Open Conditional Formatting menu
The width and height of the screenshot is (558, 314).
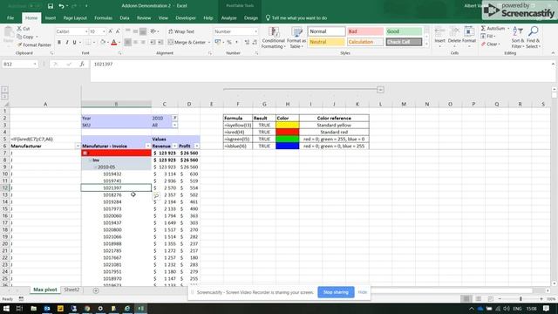point(273,38)
